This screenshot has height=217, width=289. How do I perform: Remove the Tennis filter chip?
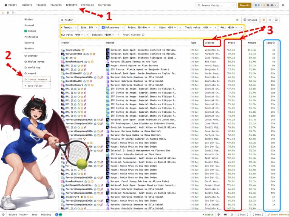[x=76, y=27]
